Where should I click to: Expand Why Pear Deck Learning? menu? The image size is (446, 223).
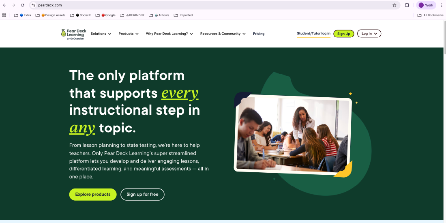click(169, 34)
